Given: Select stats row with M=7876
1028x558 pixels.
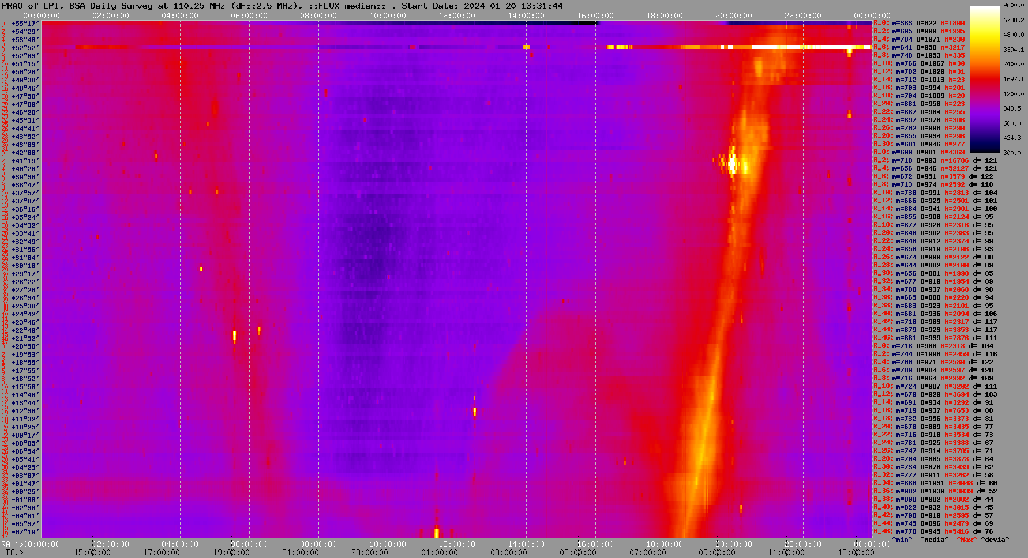Looking at the screenshot, I should [x=935, y=338].
